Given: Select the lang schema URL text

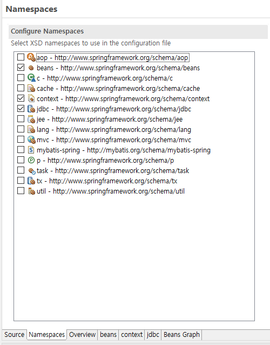Looking at the screenshot, I should click(124, 130).
